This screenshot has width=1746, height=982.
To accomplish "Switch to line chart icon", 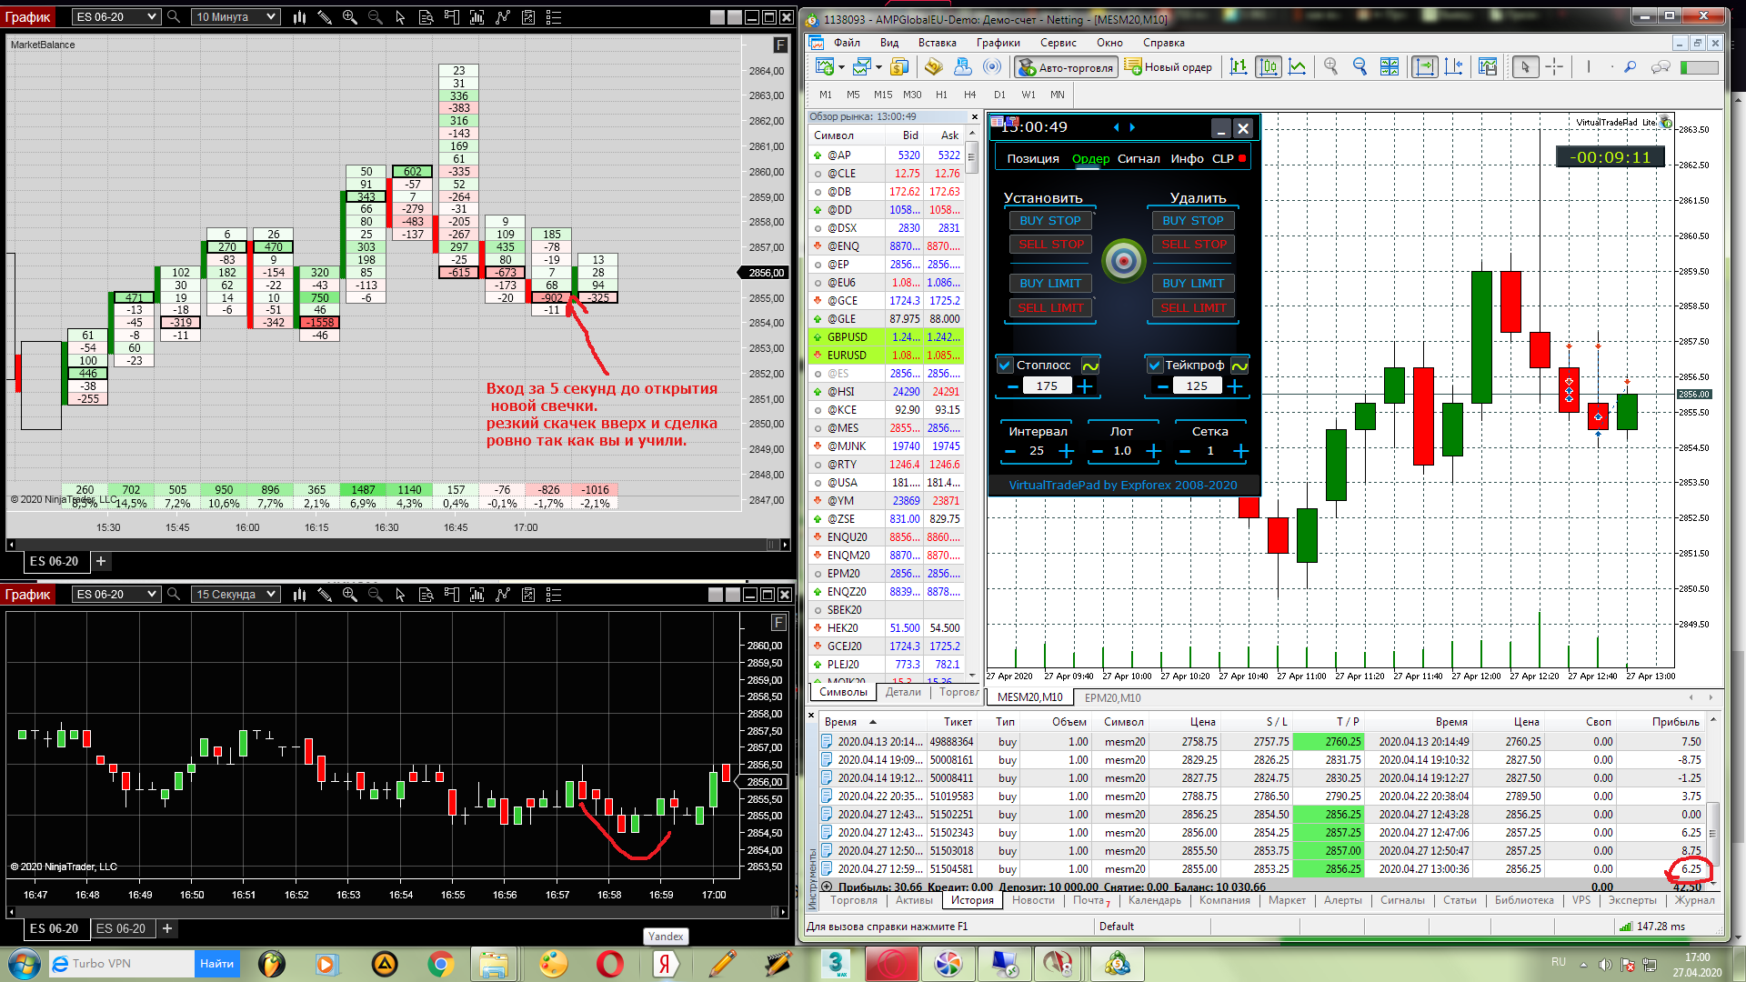I will click(x=1298, y=66).
